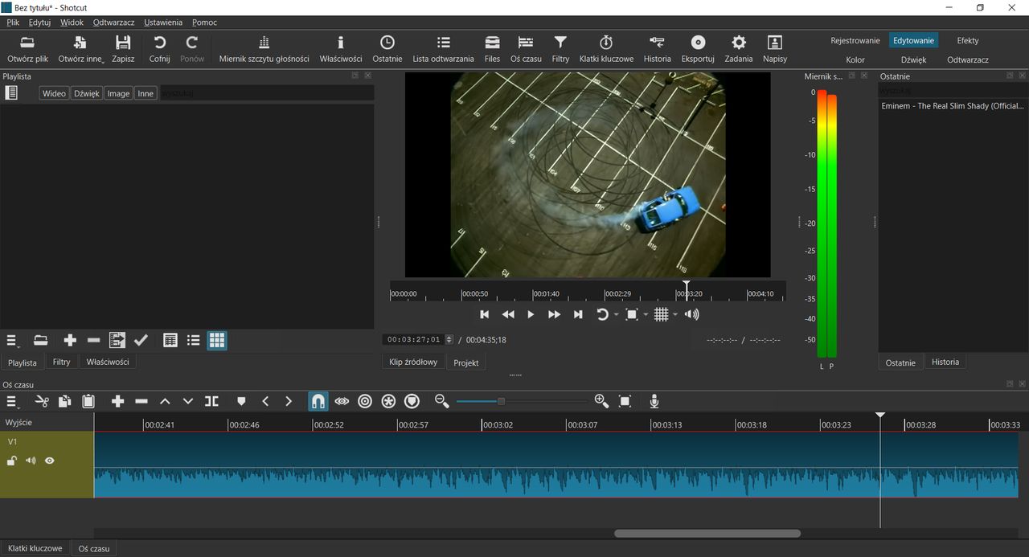Expand the player zoom dropdown arrow
Viewport: 1029px width, 557px height.
click(x=646, y=315)
